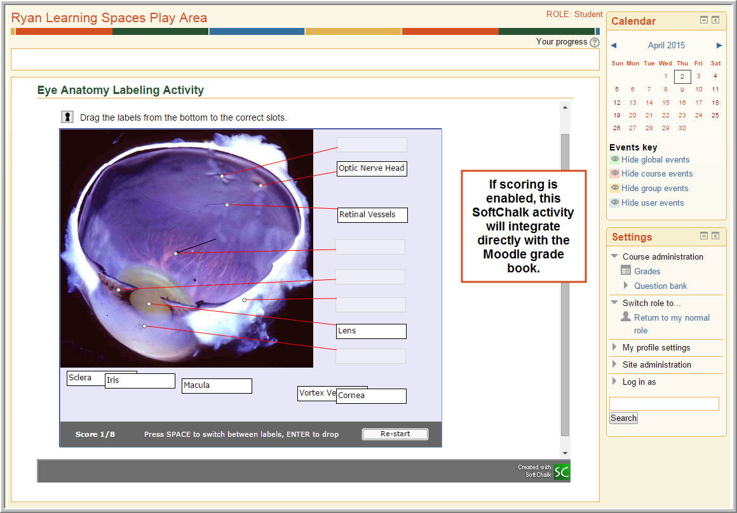
Task: Click the Hide group events link text
Action: click(x=655, y=189)
